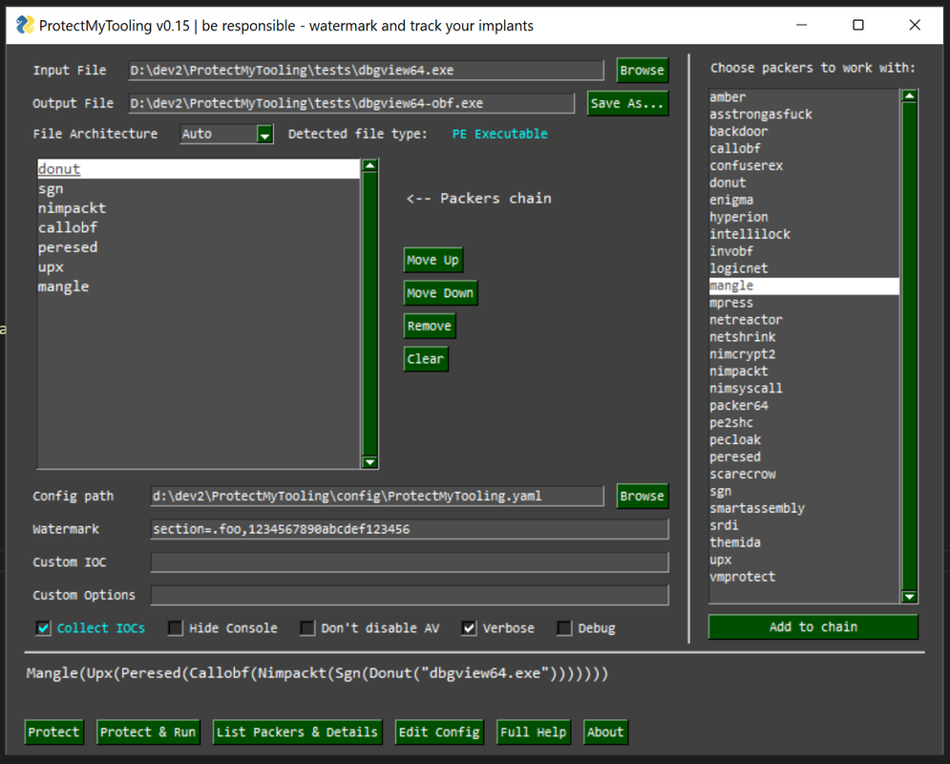The image size is (950, 764).
Task: Close the ProtectMyTooling window
Action: pos(915,25)
